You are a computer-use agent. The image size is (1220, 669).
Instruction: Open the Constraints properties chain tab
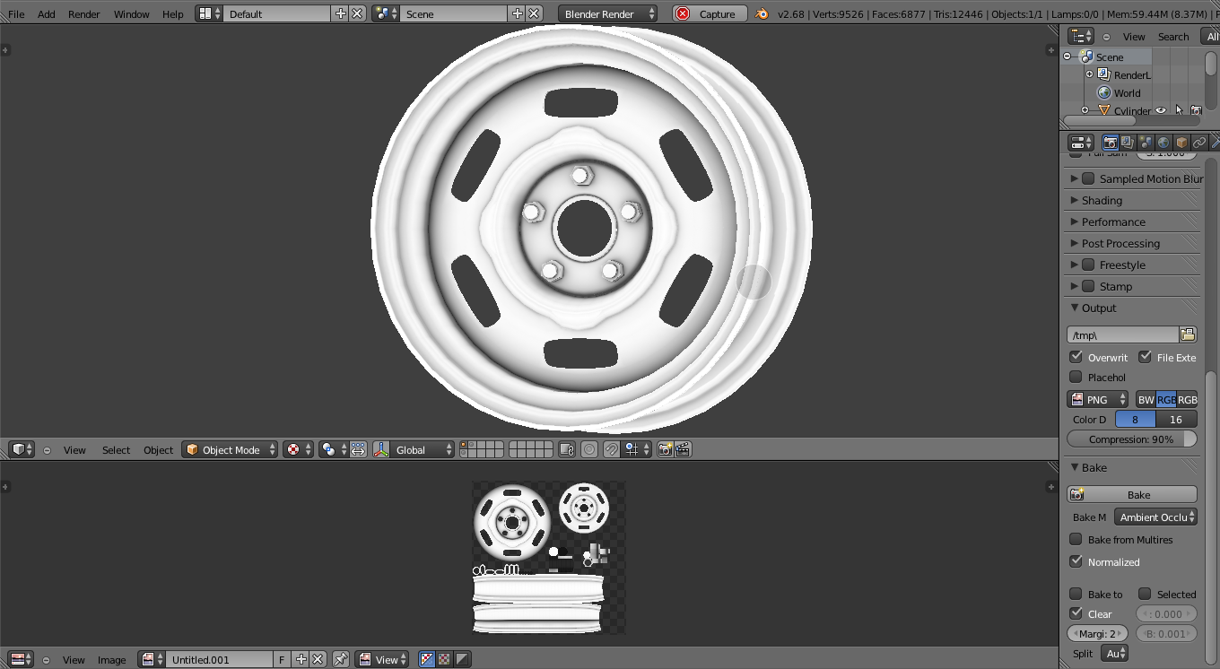[1199, 143]
